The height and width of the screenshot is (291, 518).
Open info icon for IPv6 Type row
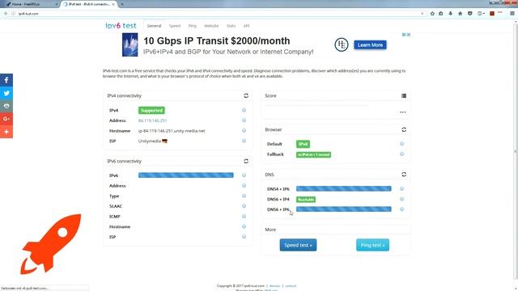tap(244, 196)
